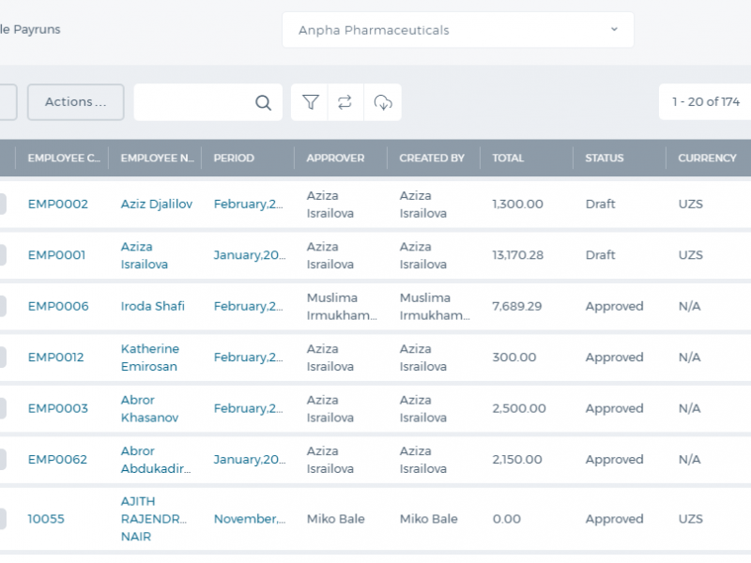Click in the search input field
The width and height of the screenshot is (751, 563).
click(194, 102)
